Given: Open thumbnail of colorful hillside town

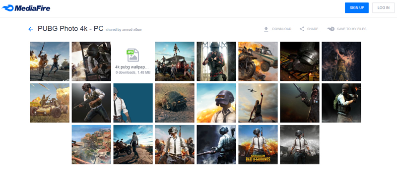Looking at the screenshot, I should 91,144.
